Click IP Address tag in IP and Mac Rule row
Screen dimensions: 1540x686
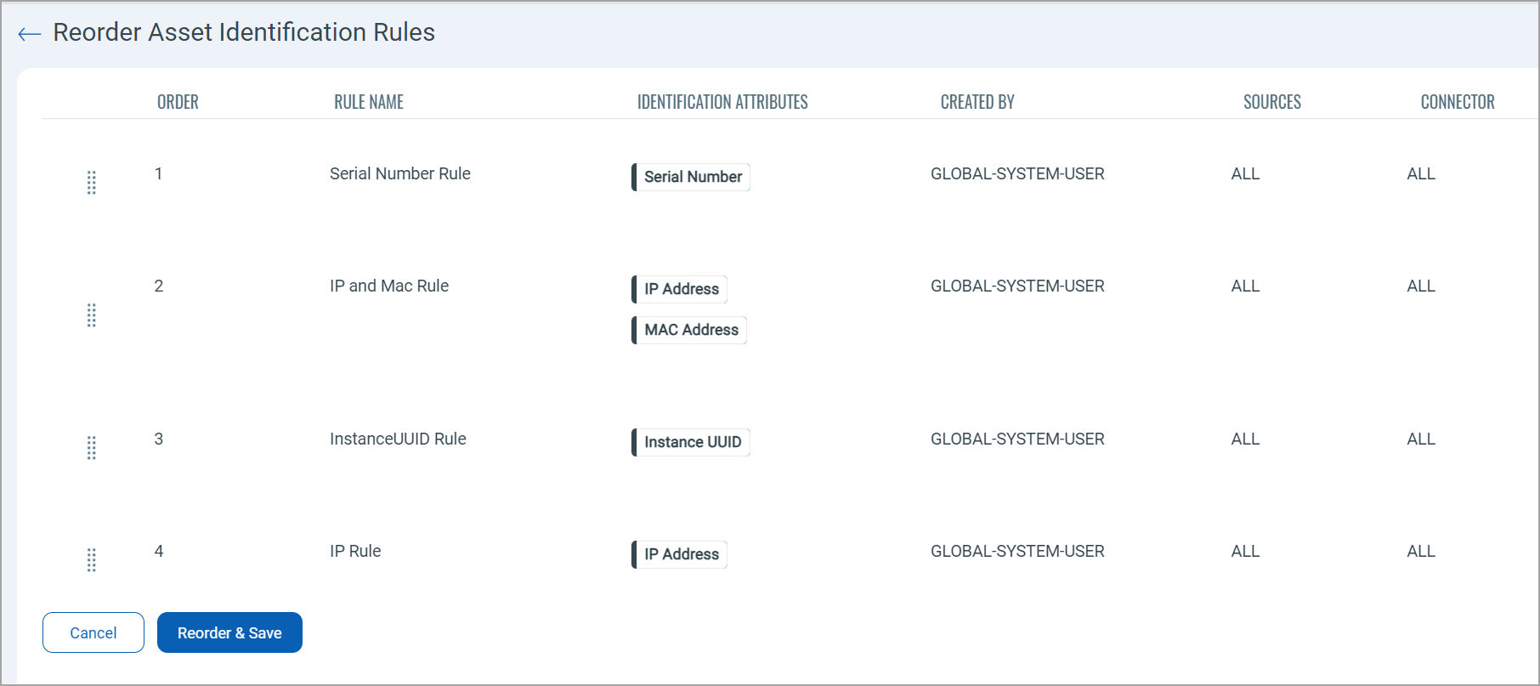(x=681, y=289)
